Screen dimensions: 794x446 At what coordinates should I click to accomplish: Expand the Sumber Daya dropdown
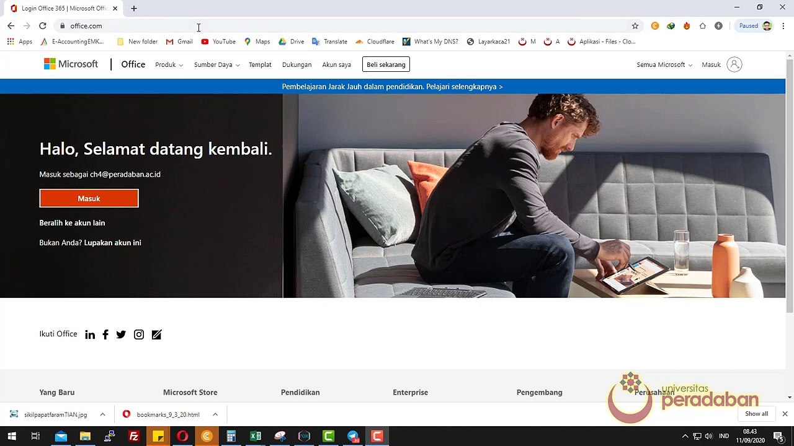coord(216,64)
